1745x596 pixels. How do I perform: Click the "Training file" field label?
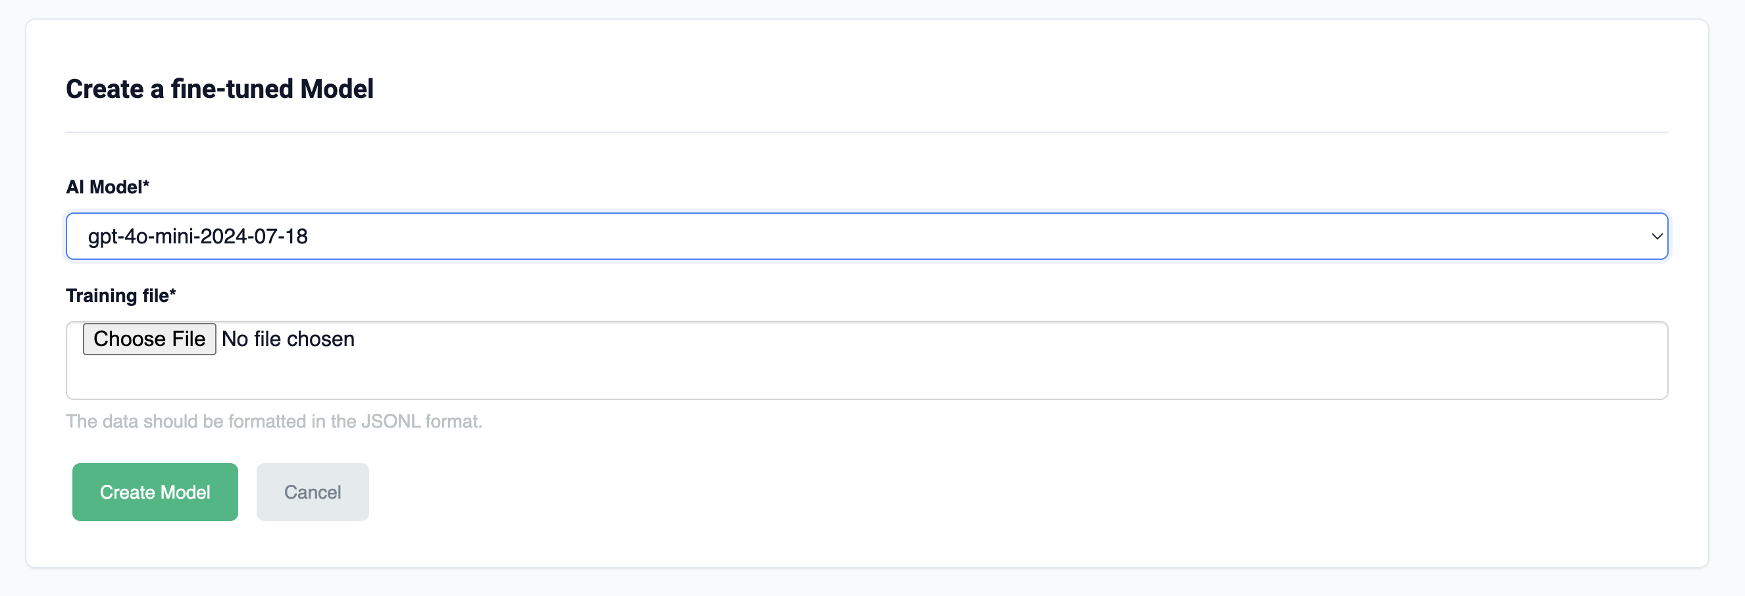click(117, 295)
